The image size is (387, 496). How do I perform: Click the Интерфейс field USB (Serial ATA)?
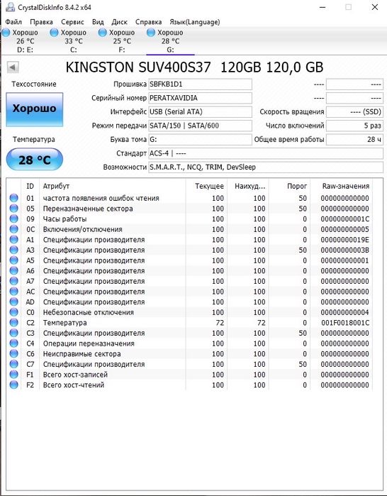pyautogui.click(x=201, y=111)
